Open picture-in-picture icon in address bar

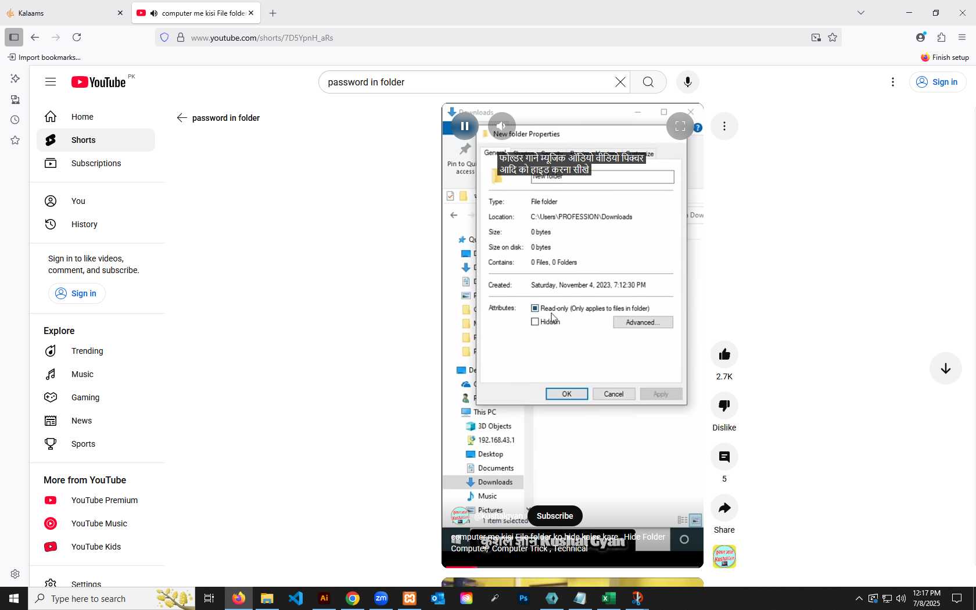tap(816, 37)
